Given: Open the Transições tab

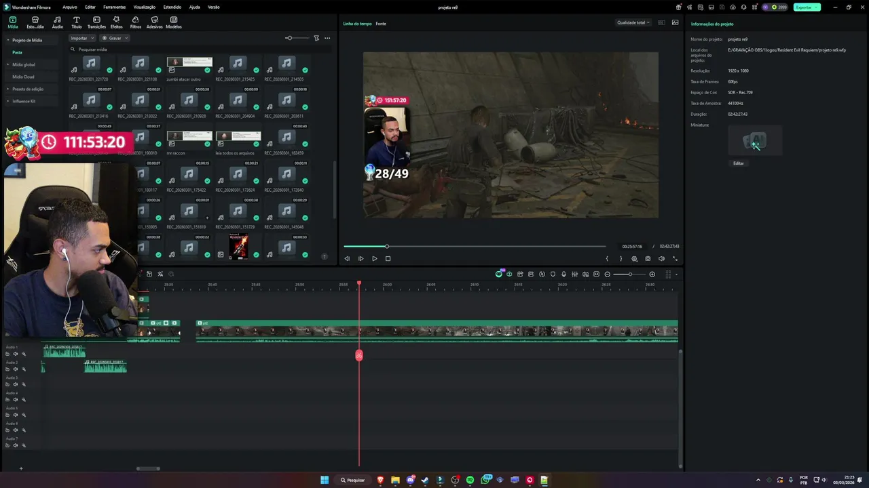Looking at the screenshot, I should click(96, 22).
